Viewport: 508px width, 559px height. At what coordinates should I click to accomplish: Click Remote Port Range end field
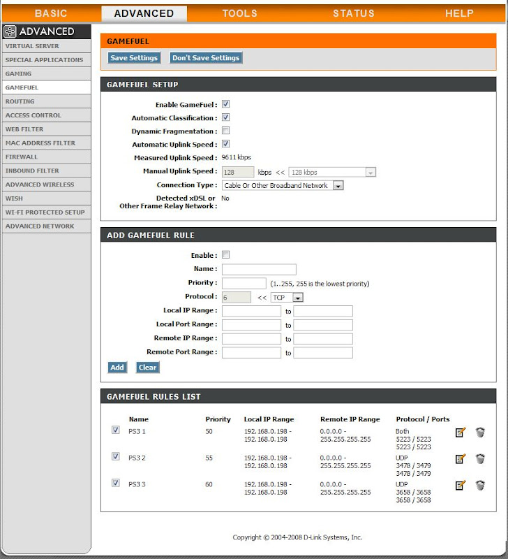[323, 353]
